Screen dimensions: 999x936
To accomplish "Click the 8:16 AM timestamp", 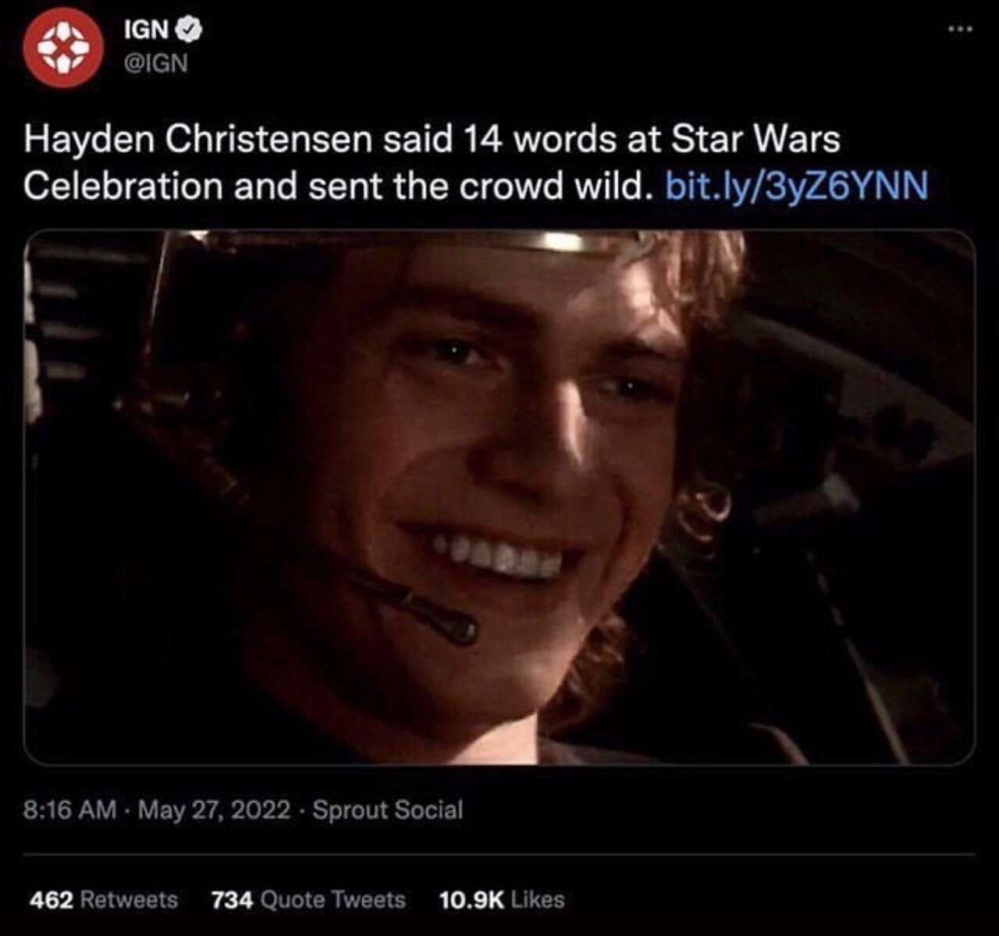I will point(70,810).
